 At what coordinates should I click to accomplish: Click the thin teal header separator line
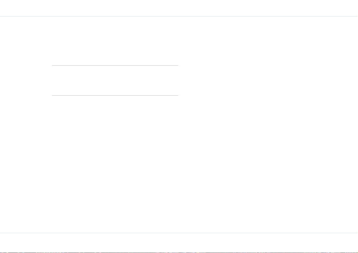(x=179, y=17)
